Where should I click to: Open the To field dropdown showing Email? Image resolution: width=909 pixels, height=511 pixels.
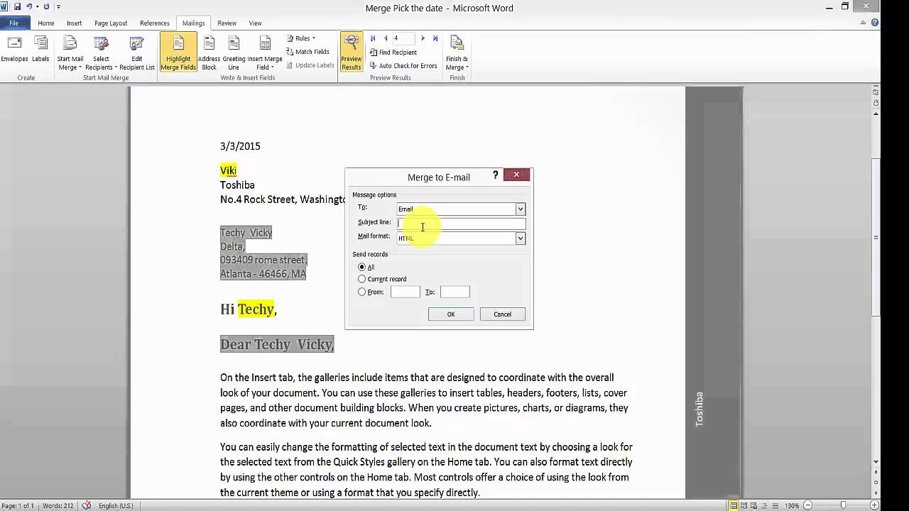(520, 209)
